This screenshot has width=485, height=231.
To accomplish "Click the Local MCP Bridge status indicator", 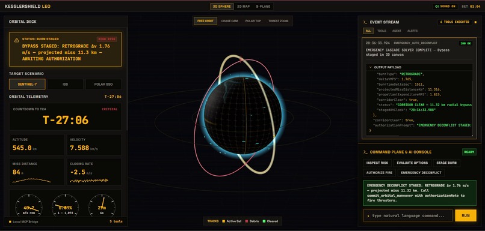I will pos(10,221).
